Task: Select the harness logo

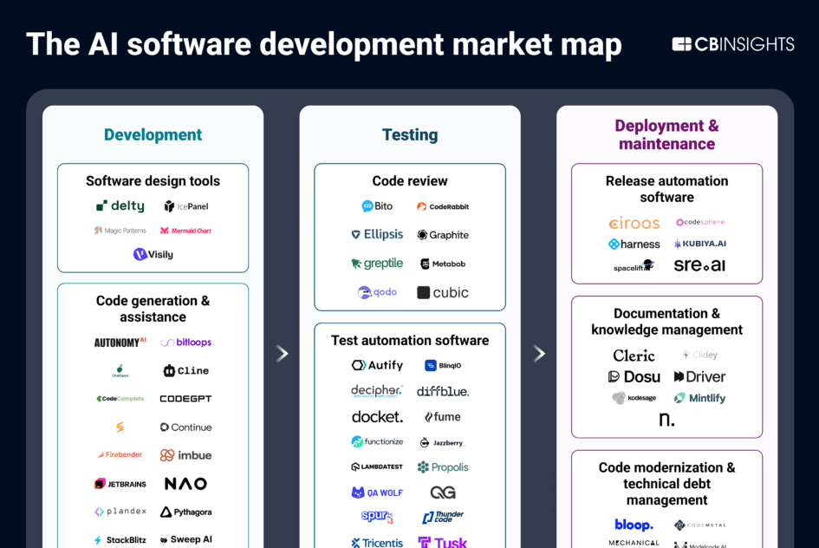Action: [x=634, y=245]
